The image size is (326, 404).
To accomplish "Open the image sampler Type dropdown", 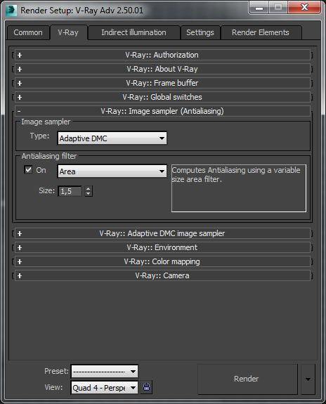I will tap(112, 138).
